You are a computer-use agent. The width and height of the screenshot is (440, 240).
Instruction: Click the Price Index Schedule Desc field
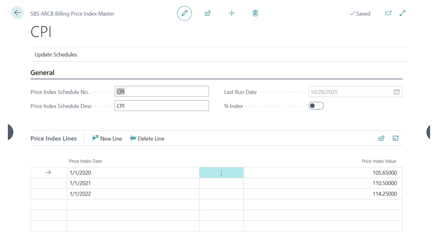pos(162,106)
